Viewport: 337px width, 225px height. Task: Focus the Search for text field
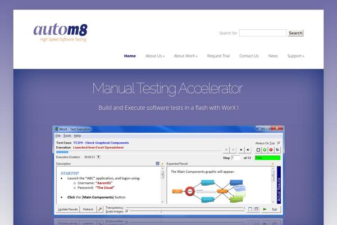click(x=263, y=33)
